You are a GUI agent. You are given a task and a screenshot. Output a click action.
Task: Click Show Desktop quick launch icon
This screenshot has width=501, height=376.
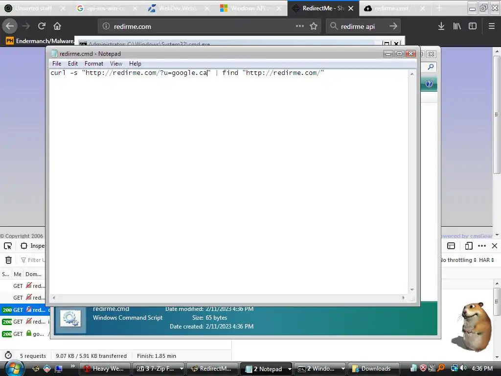[x=59, y=369]
